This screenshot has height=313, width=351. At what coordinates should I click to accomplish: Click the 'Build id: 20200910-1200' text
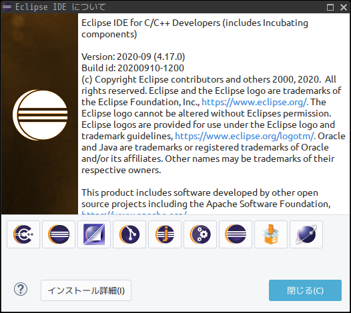(133, 68)
